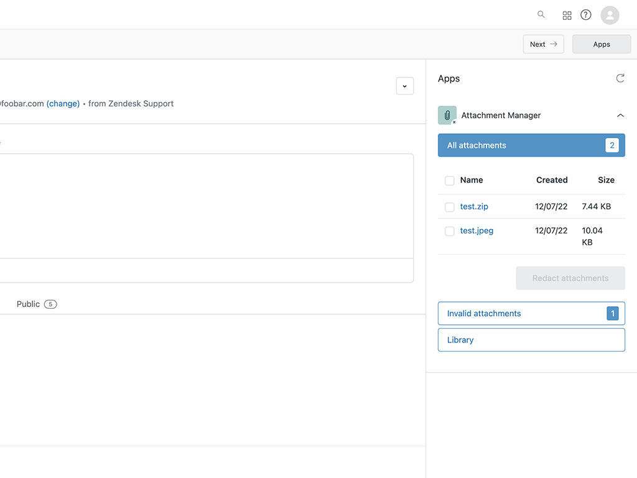Open the Invalid attachments view
The height and width of the screenshot is (478, 637).
pyautogui.click(x=531, y=313)
